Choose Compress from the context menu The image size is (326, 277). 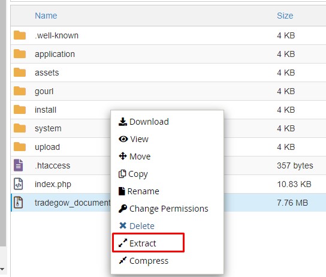tap(149, 261)
